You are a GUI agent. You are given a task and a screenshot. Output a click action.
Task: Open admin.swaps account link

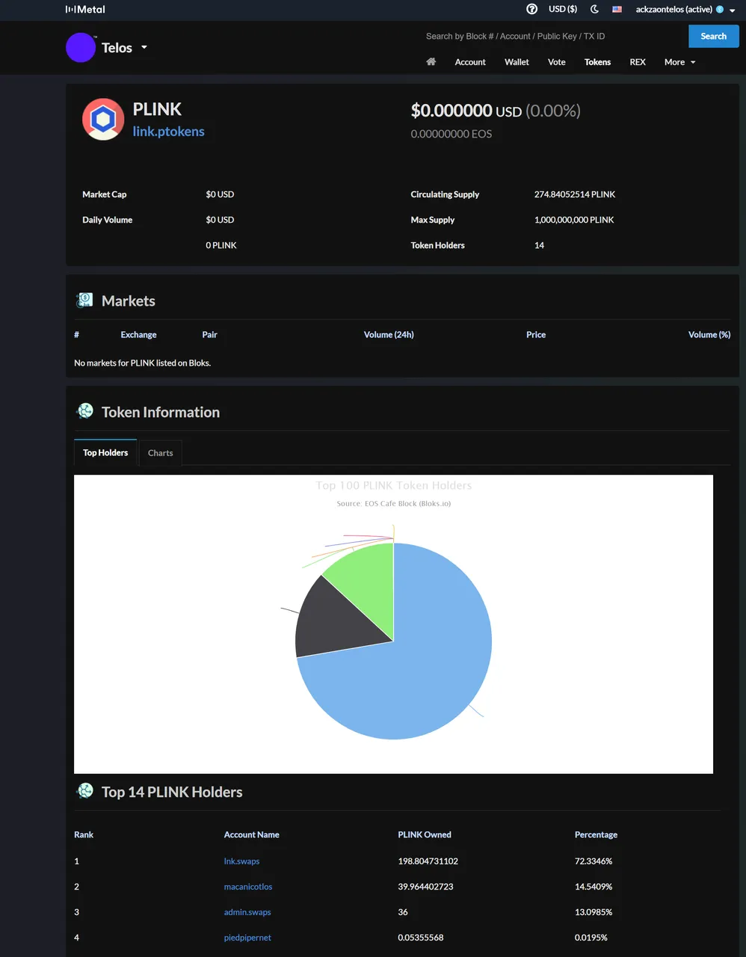[247, 912]
